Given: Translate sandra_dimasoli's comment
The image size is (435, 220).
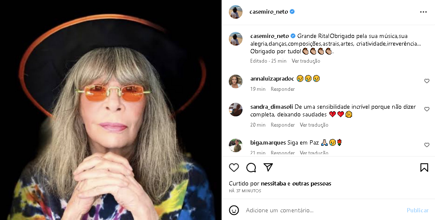Looking at the screenshot, I should tap(314, 125).
